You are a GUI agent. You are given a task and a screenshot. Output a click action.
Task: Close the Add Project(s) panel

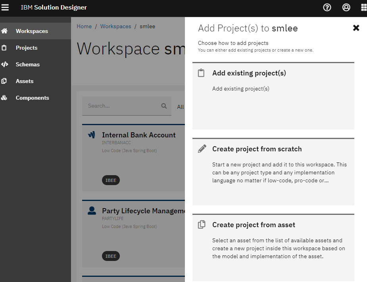click(356, 28)
